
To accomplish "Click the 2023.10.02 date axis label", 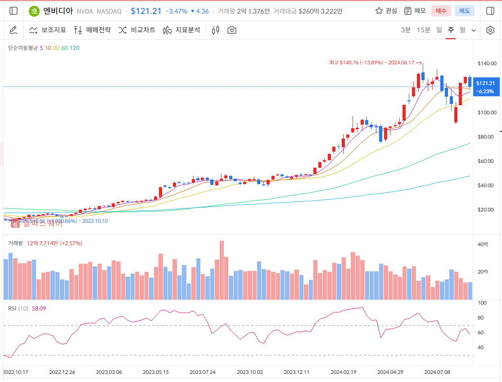I will click(250, 372).
